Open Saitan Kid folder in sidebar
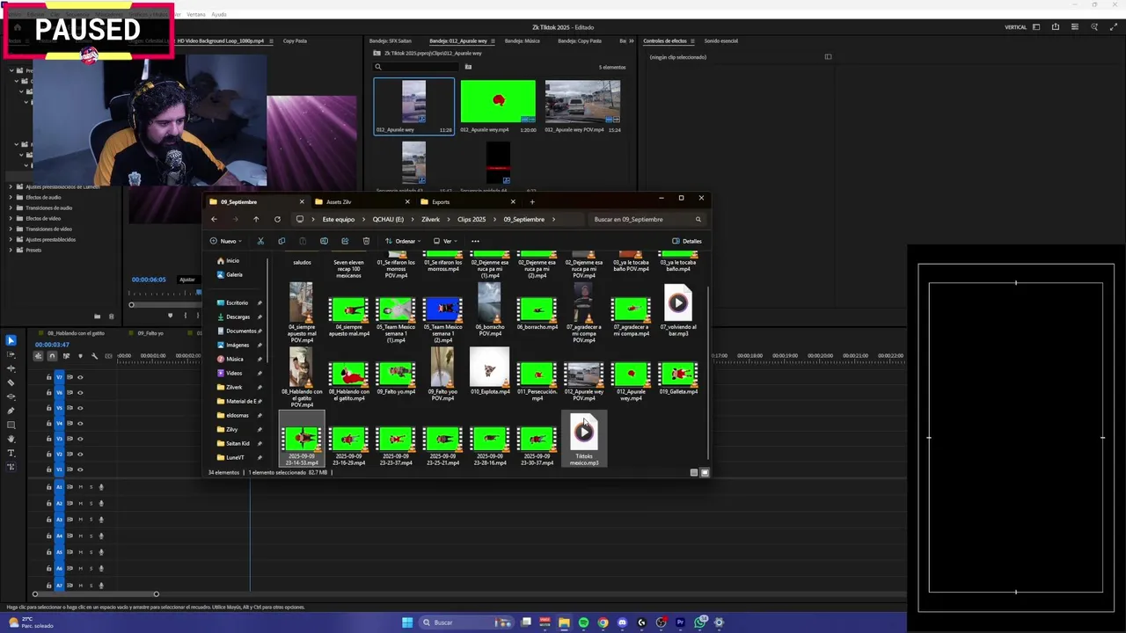 tap(238, 443)
